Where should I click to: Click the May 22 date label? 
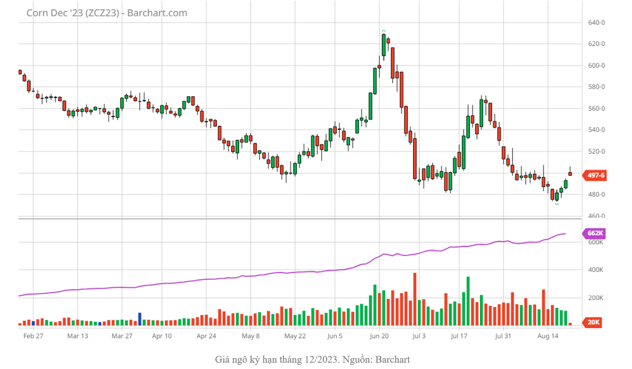pyautogui.click(x=295, y=336)
